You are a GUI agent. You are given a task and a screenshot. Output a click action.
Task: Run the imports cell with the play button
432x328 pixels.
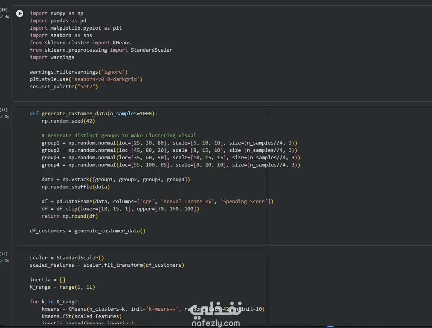click(20, 13)
